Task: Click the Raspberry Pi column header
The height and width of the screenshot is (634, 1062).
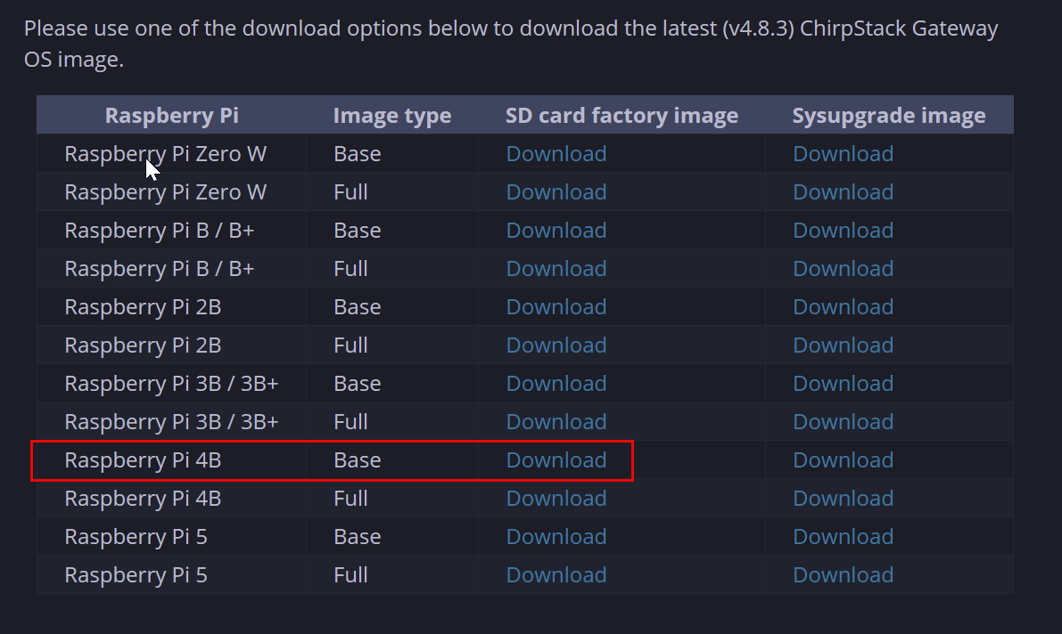Action: click(171, 116)
